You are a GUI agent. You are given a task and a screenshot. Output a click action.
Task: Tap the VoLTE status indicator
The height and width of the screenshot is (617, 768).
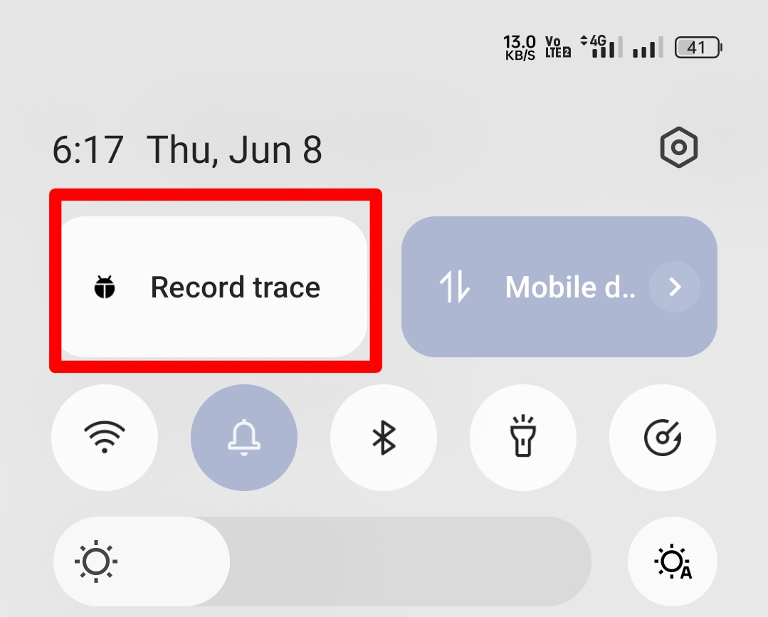click(x=558, y=47)
